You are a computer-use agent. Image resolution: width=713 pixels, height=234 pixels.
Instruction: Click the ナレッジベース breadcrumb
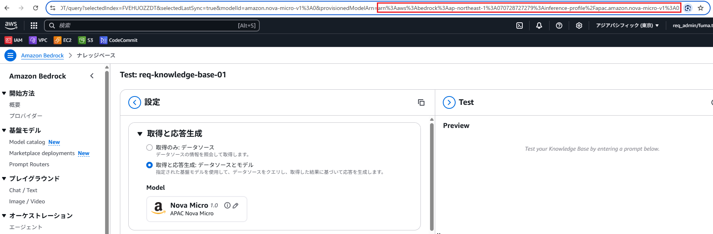[96, 55]
